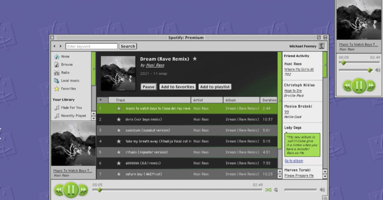Pause in the mini player window
Image resolution: width=383 pixels, height=200 pixels.
coord(359,85)
